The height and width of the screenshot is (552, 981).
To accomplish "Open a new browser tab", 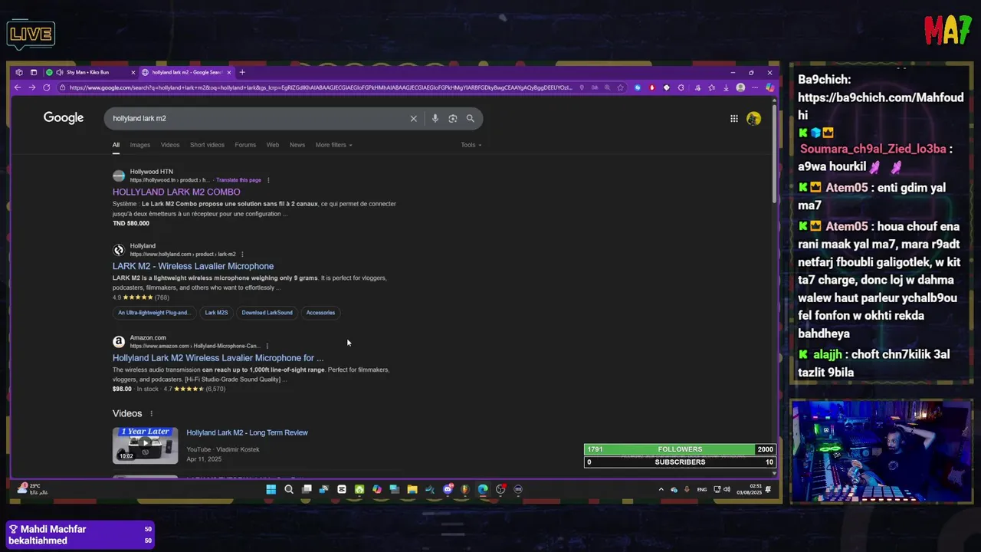I will [242, 72].
